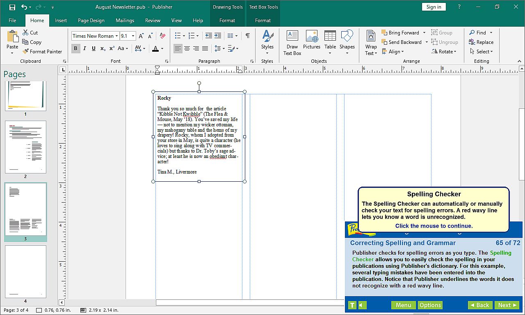Click the Increase Indent icon
Image resolution: width=525 pixels, height=315 pixels.
218,36
